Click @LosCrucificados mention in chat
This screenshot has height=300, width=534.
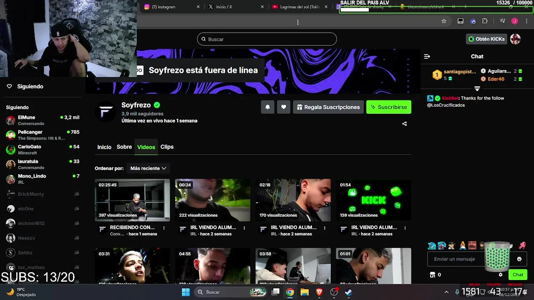pyautogui.click(x=446, y=105)
